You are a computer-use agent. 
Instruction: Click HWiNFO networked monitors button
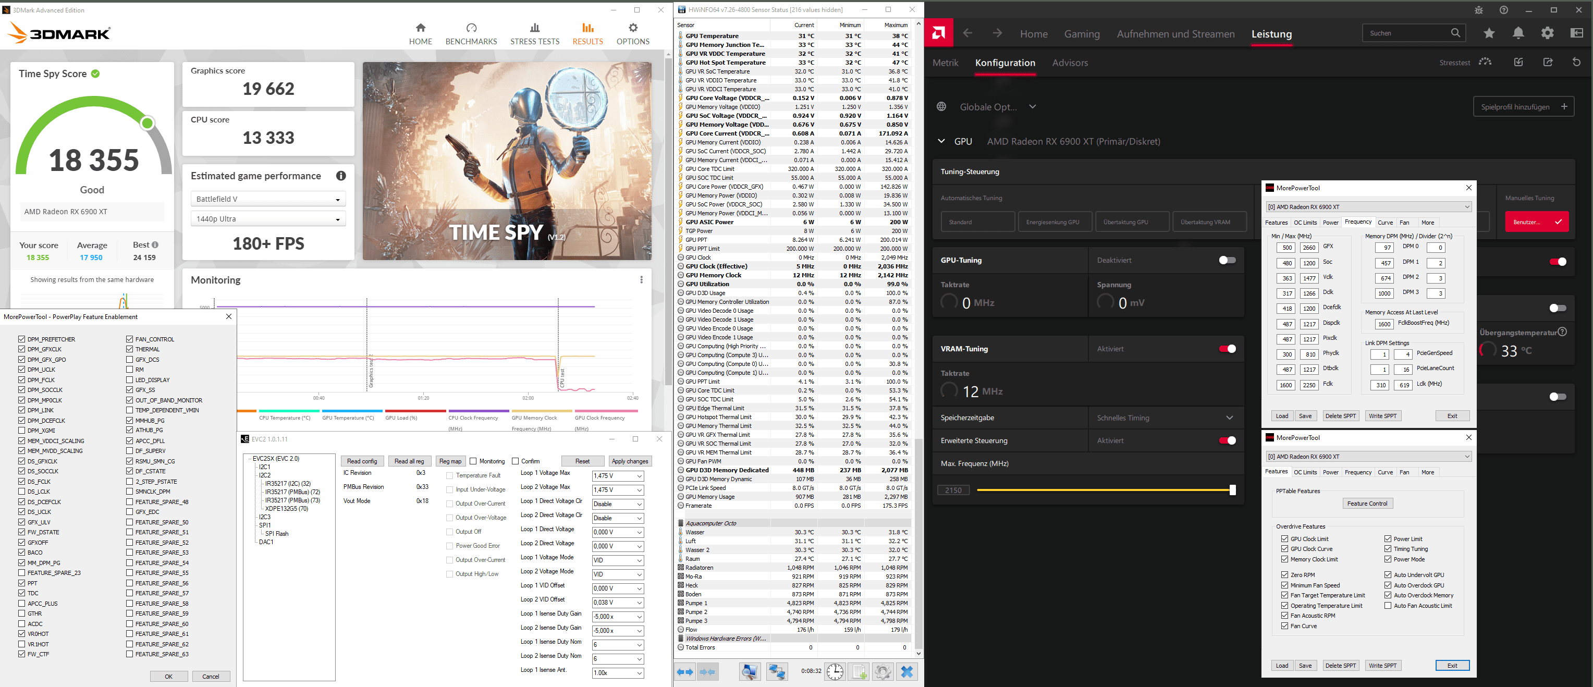pyautogui.click(x=777, y=671)
